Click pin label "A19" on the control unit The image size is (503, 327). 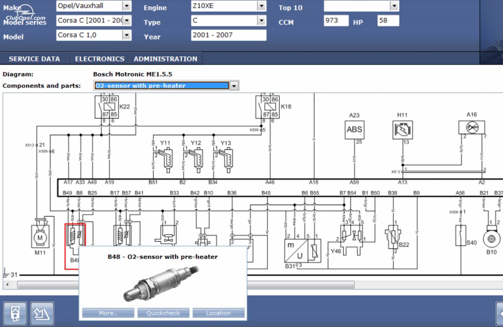[x=109, y=182]
